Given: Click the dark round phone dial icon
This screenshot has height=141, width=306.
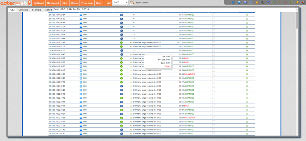Looking at the screenshot, I should click(x=263, y=2).
